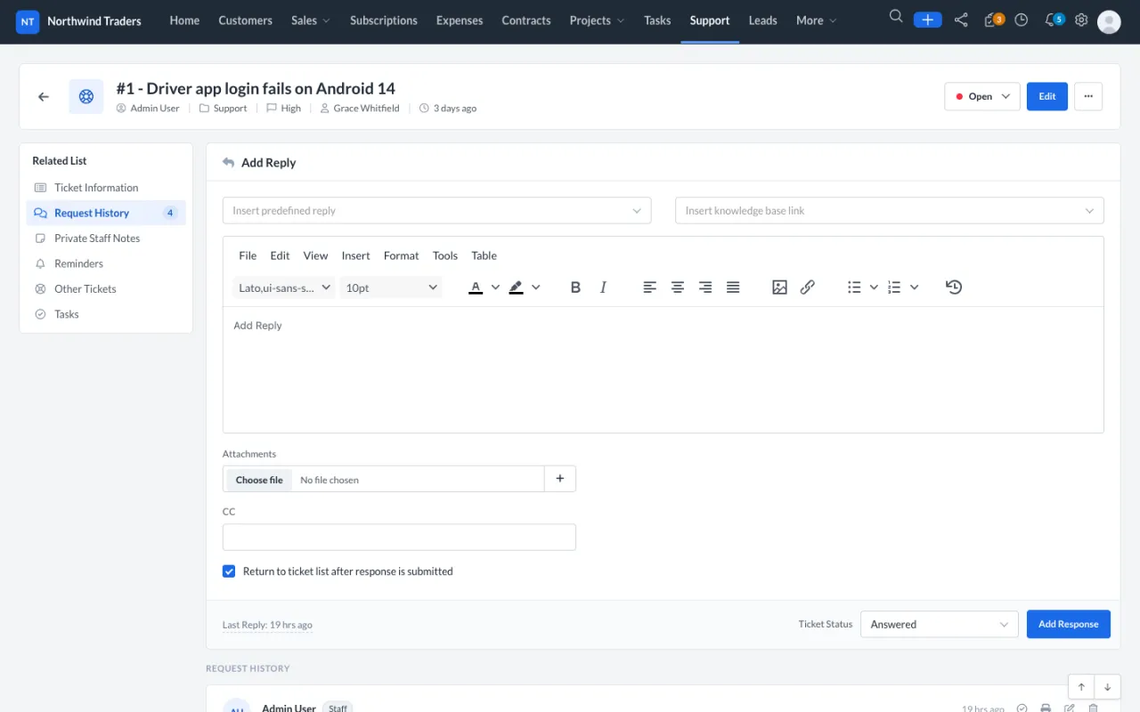This screenshot has height=712, width=1140.
Task: Open the editor Insert menu
Action: coord(355,255)
